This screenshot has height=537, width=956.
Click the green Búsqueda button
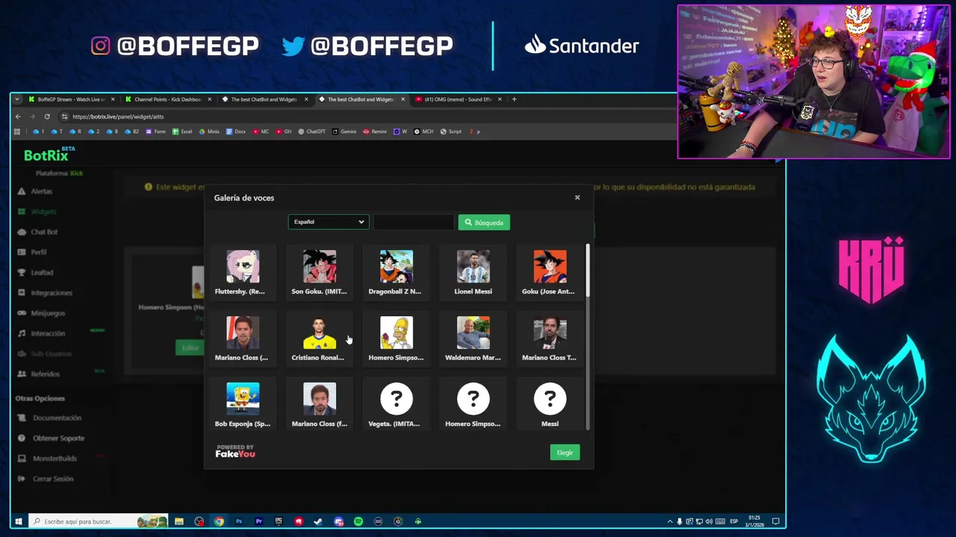(484, 222)
